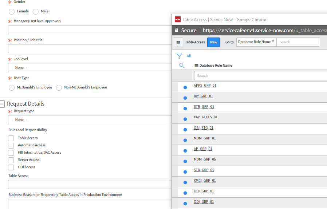Image resolution: width=327 pixels, height=209 pixels.
Task: Open the MDM_GRP_01 record link
Action: (x=205, y=138)
